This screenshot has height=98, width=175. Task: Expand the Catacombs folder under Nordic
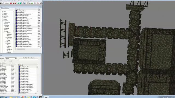6,37
